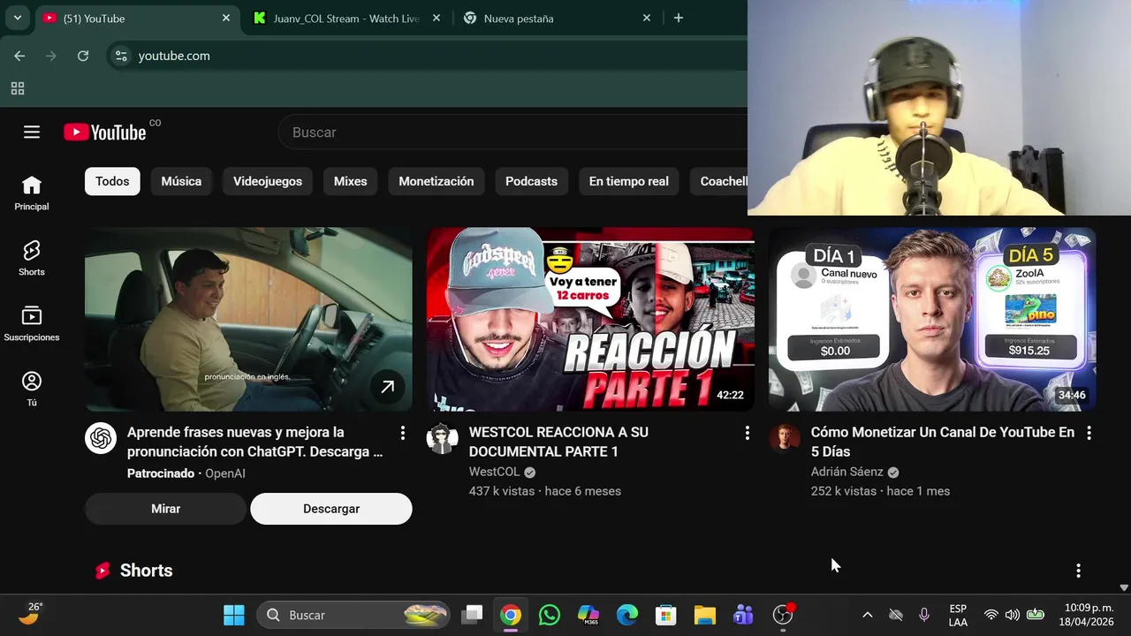Open the Aprende frases nuevas ad title
The height and width of the screenshot is (636, 1131).
(254, 442)
